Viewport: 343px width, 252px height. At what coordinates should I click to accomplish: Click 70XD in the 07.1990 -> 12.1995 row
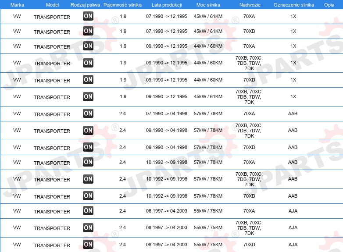tap(249, 31)
